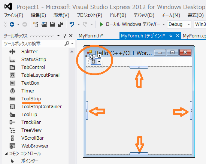This screenshot has width=206, height=164.
Task: Select the TableLayoutPanel icon
Action: coord(12,75)
